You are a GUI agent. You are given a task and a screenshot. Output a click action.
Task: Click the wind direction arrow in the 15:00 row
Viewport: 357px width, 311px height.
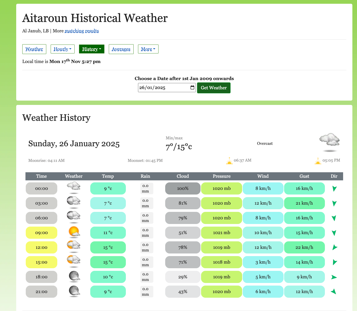(x=334, y=262)
